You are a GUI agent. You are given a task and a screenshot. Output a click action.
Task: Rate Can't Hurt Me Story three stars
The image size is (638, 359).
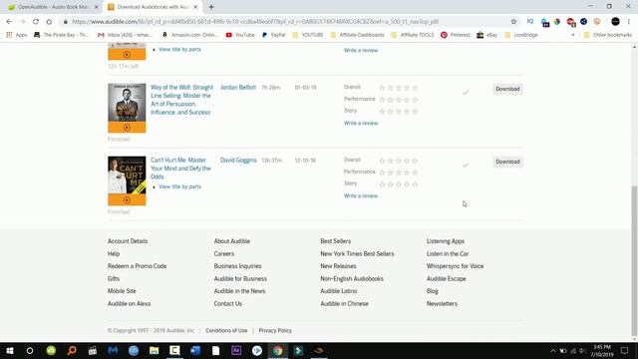pos(399,183)
